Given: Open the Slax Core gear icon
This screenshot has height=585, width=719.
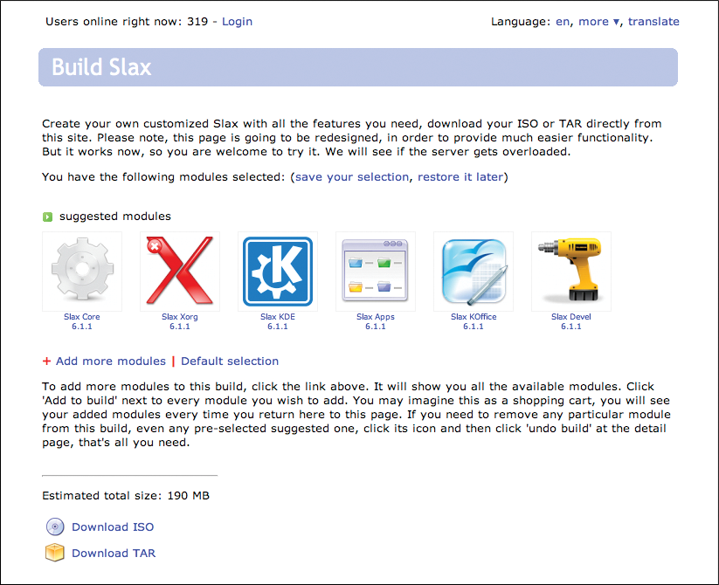Looking at the screenshot, I should point(82,272).
